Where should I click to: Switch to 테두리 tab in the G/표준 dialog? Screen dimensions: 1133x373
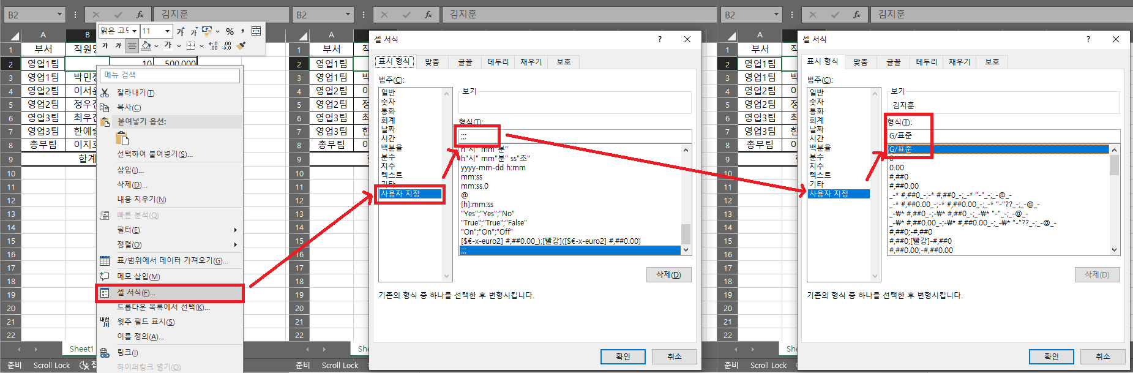point(926,62)
